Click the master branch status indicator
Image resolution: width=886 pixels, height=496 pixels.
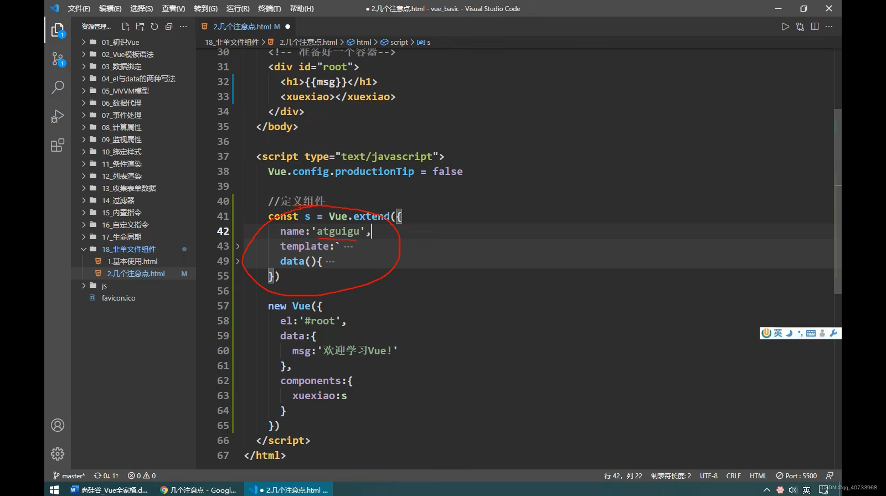click(x=69, y=476)
